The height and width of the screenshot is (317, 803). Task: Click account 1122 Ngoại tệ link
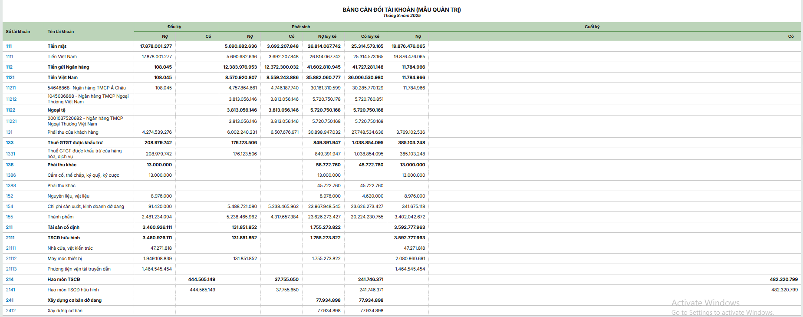click(10, 110)
